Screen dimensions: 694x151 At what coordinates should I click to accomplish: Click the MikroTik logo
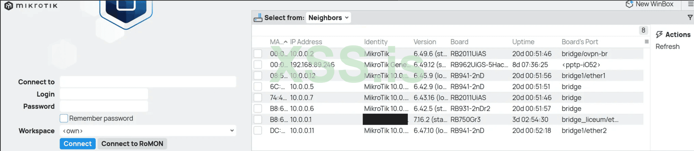[9, 6]
